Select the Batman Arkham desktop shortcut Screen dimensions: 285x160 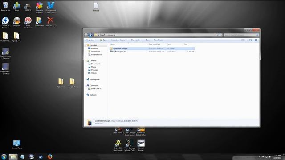(141, 145)
